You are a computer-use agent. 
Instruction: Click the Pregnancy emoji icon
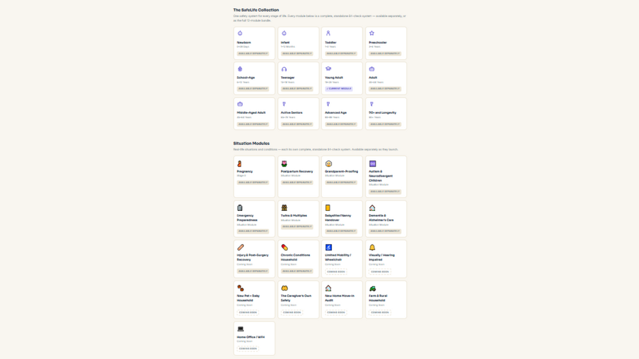tap(240, 164)
